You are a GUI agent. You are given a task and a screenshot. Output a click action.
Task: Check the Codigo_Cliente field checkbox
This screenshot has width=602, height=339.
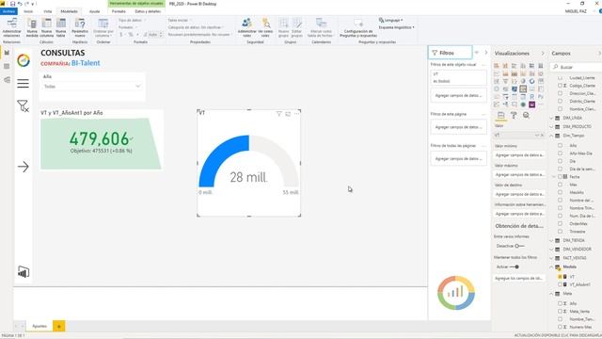point(561,86)
